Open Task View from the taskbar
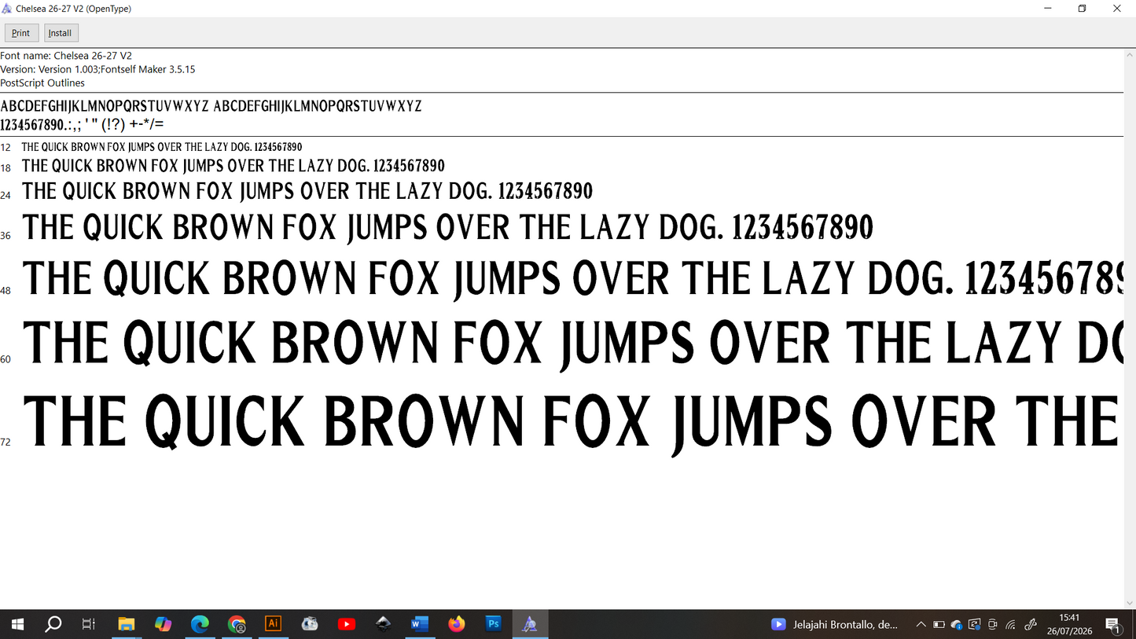 [x=89, y=624]
